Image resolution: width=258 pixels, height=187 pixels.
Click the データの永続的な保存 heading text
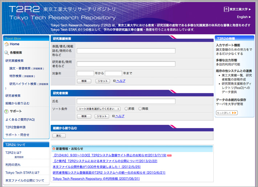pos(231,100)
